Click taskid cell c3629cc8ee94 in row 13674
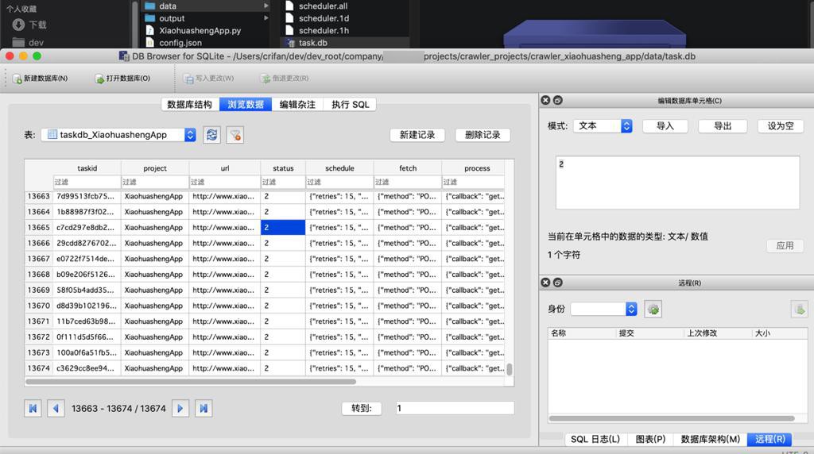The image size is (814, 454). (87, 368)
